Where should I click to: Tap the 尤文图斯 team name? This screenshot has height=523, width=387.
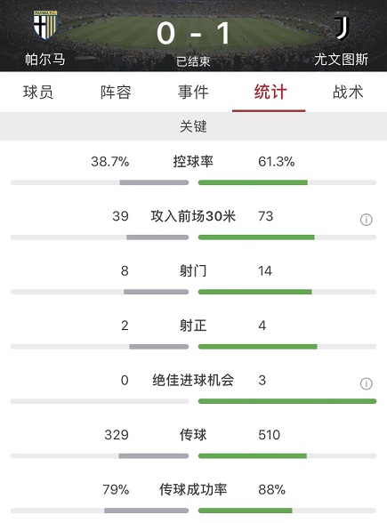point(342,60)
